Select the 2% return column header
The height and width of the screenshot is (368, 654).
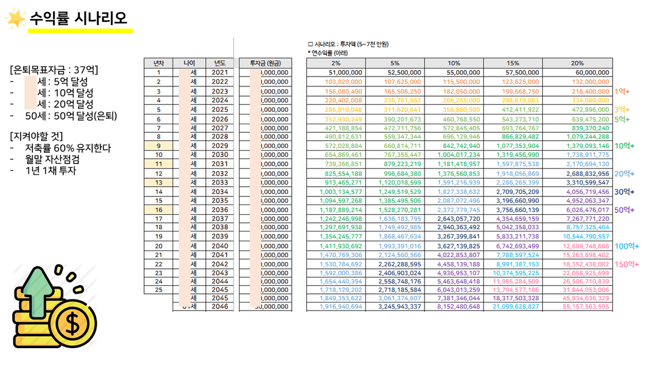coord(336,63)
